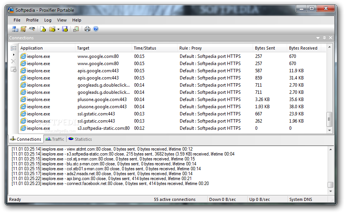Viewport: 345px width, 213px height.
Task: Click log pane scroll up arrow
Action: (331, 149)
